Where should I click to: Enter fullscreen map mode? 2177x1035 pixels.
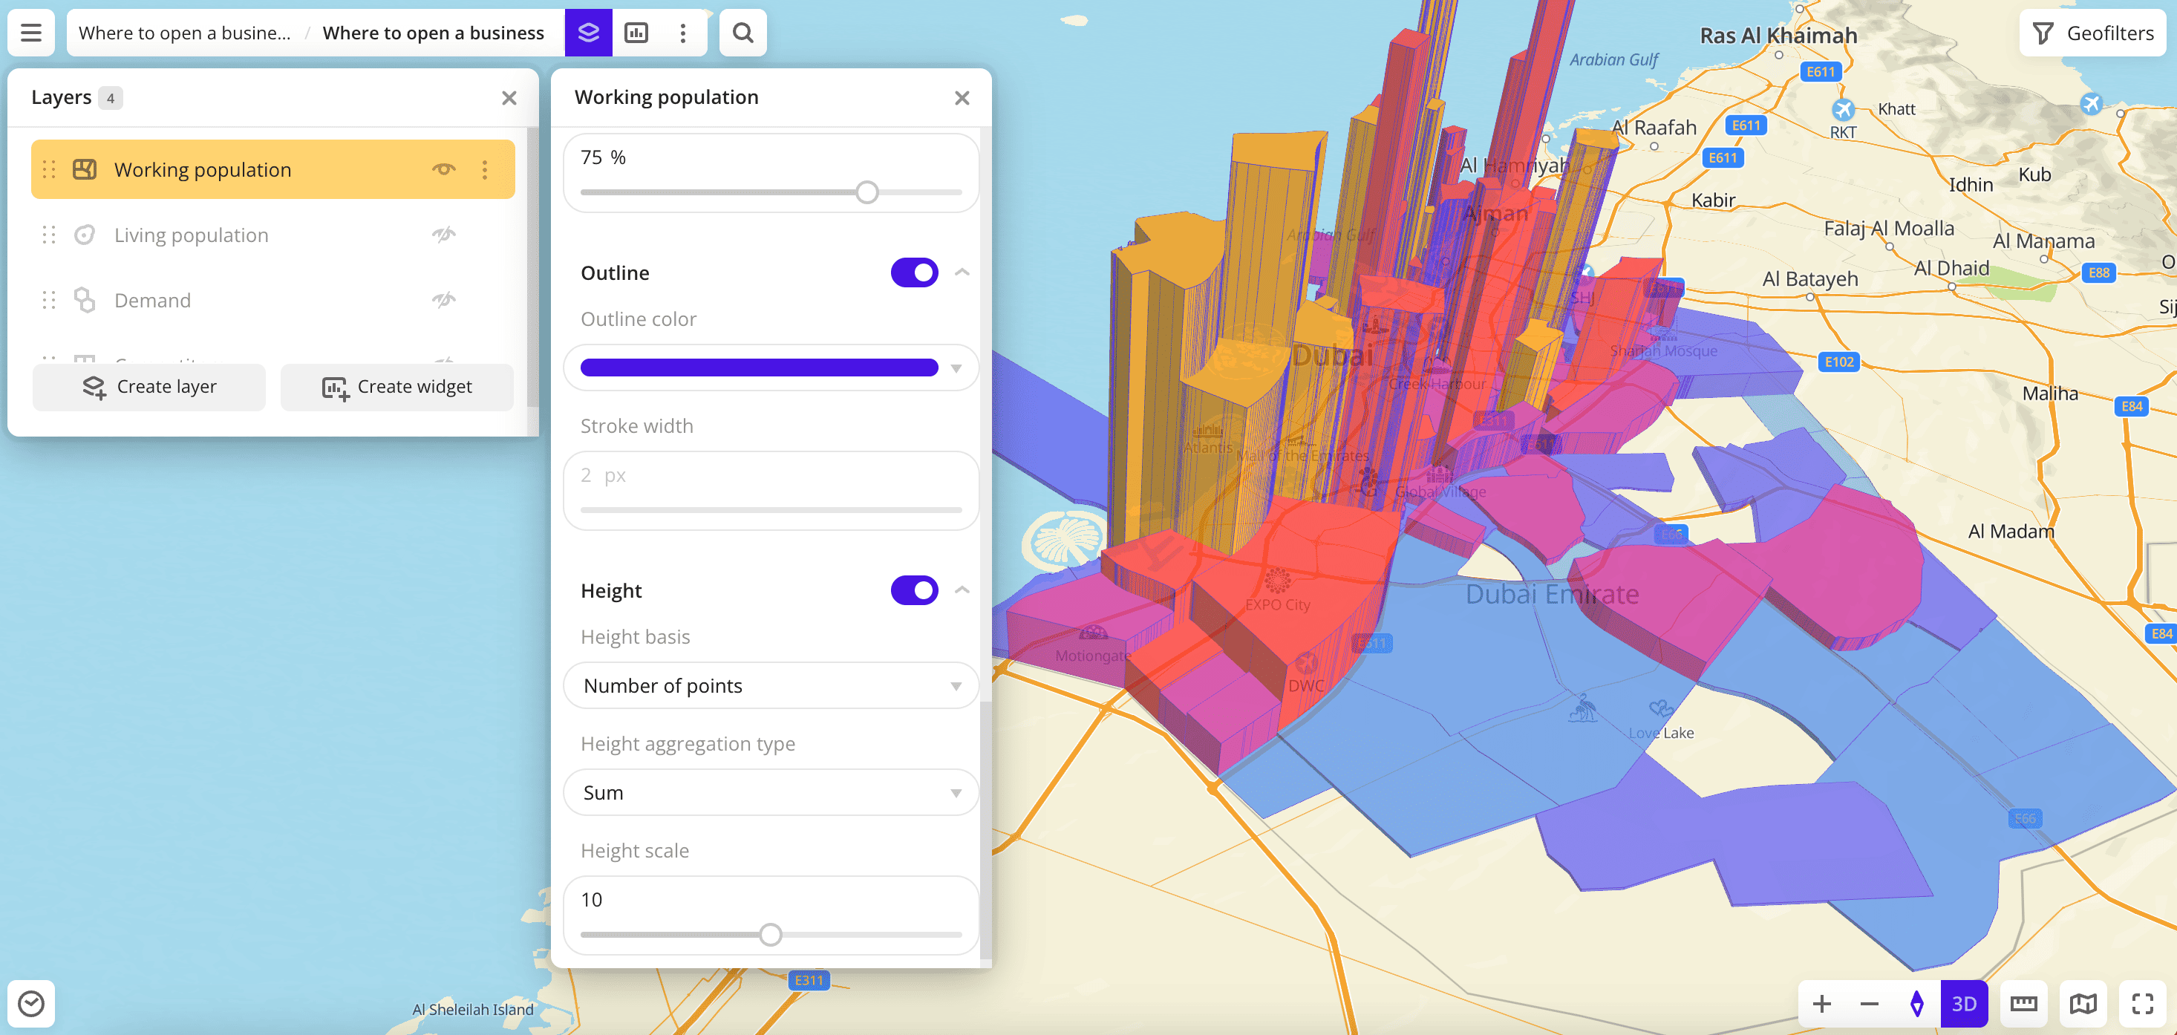point(2141,1003)
